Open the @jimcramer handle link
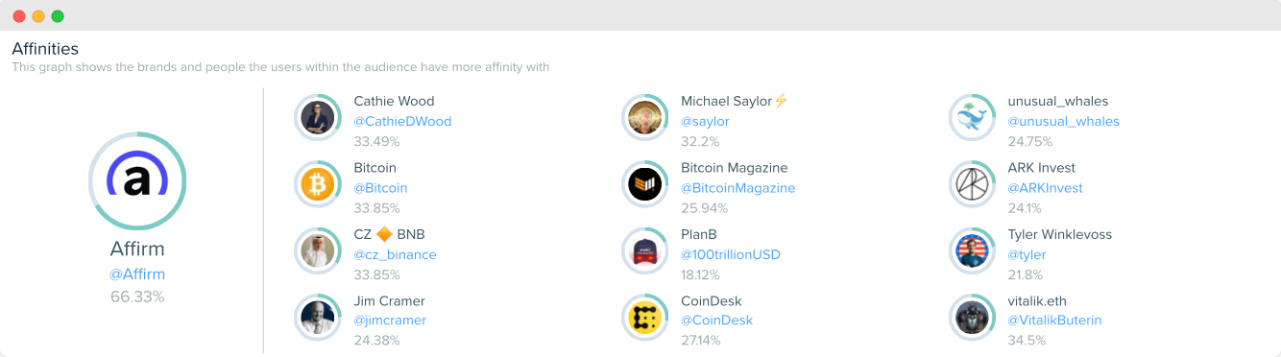 tap(390, 321)
